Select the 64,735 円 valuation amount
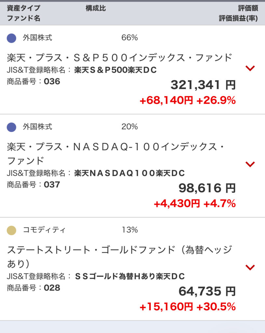The width and height of the screenshot is (265, 333). tap(207, 291)
